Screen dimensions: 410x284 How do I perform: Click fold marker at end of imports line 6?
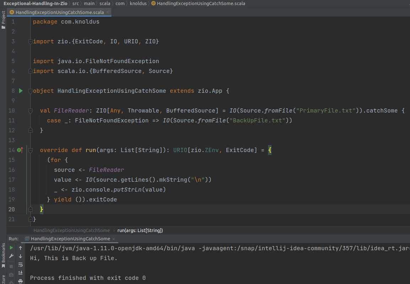[x=30, y=71]
